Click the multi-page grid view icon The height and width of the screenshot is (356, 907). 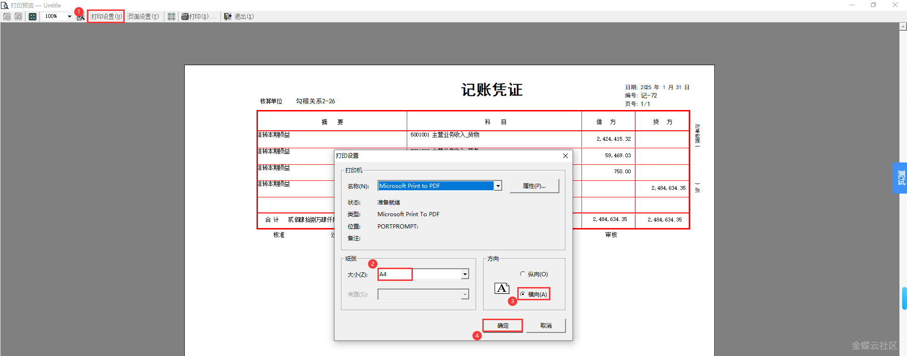33,17
